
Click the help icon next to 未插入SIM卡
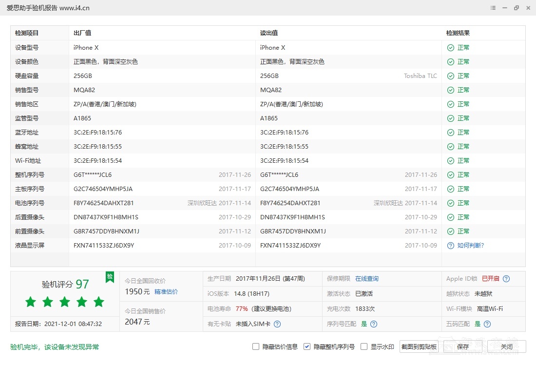coord(277,324)
